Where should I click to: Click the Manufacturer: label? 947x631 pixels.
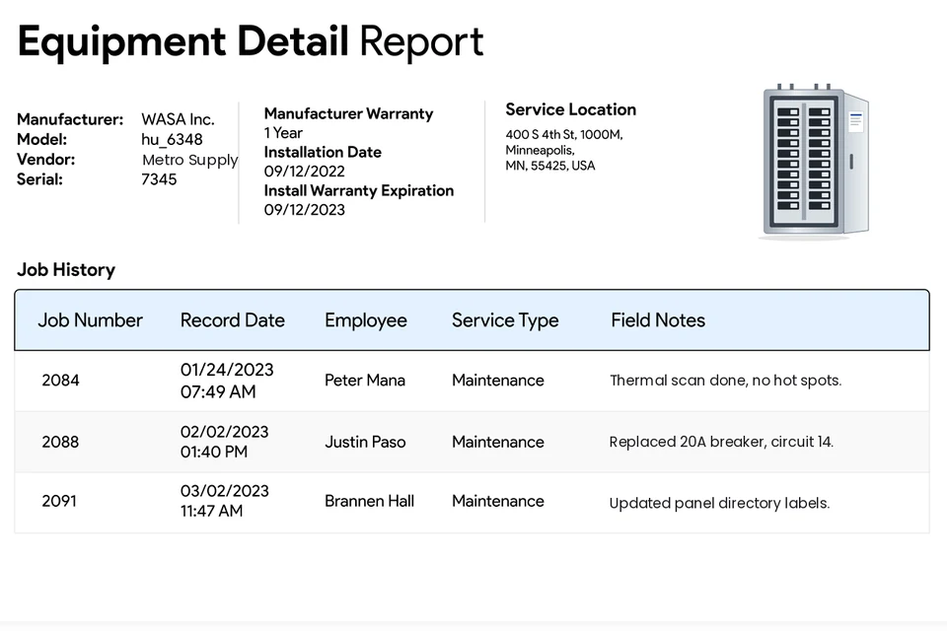click(70, 119)
